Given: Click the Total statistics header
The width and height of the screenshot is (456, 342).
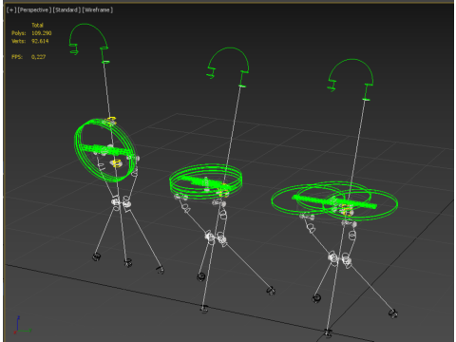Looking at the screenshot, I should pos(37,25).
